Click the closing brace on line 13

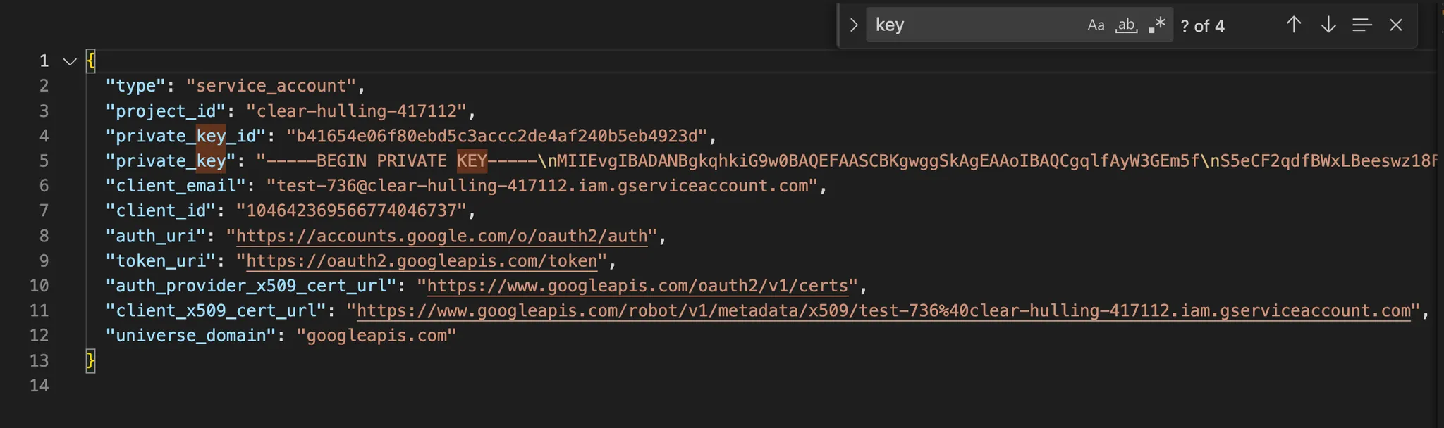(x=90, y=361)
